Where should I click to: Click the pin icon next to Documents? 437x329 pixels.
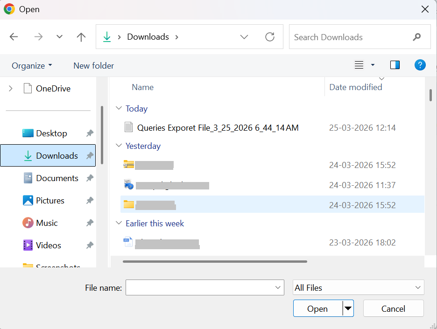click(90, 178)
